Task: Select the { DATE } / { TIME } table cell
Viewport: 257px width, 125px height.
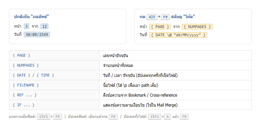Action: click(x=54, y=75)
